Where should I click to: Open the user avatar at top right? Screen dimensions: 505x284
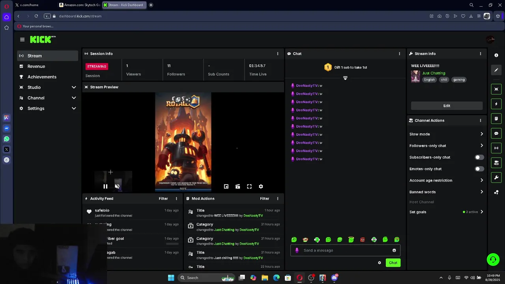(x=490, y=39)
